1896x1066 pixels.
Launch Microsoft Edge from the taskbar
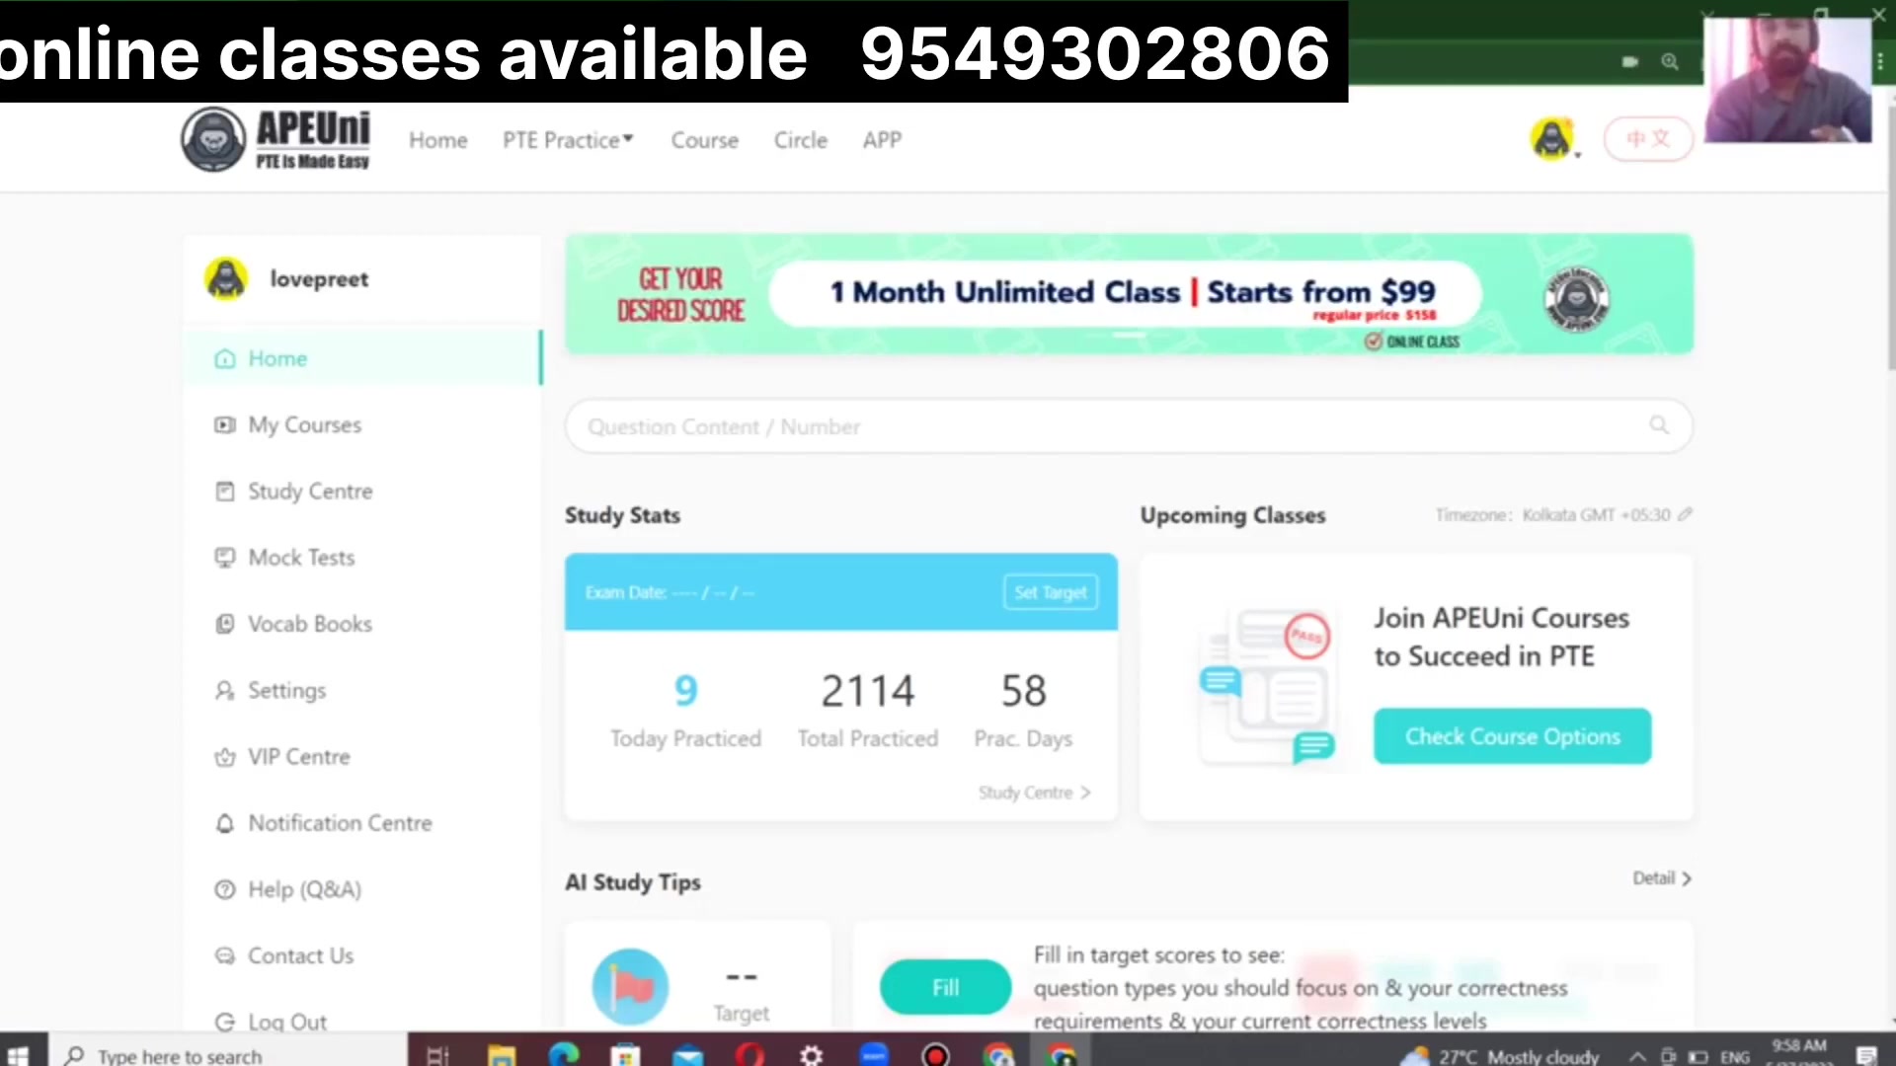tap(564, 1055)
